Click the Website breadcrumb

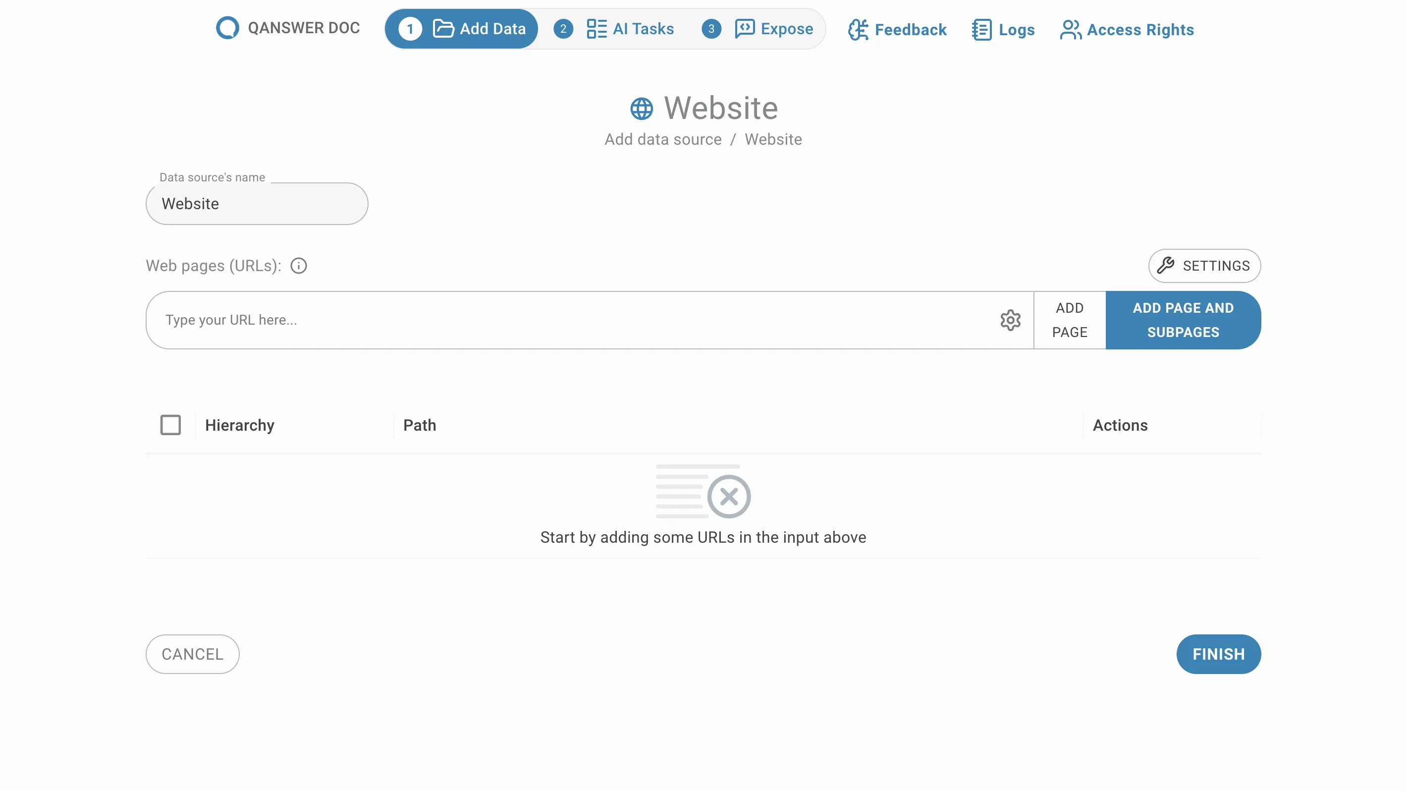tap(773, 139)
